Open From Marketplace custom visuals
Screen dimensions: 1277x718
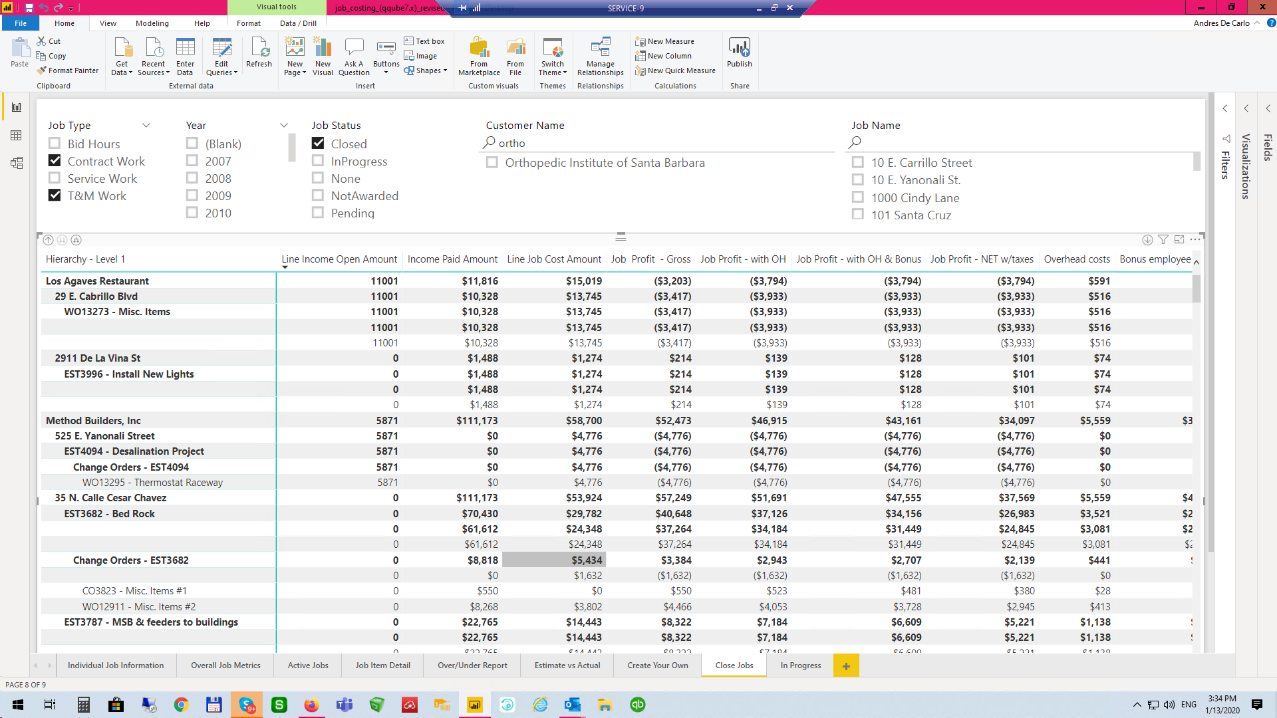(479, 57)
